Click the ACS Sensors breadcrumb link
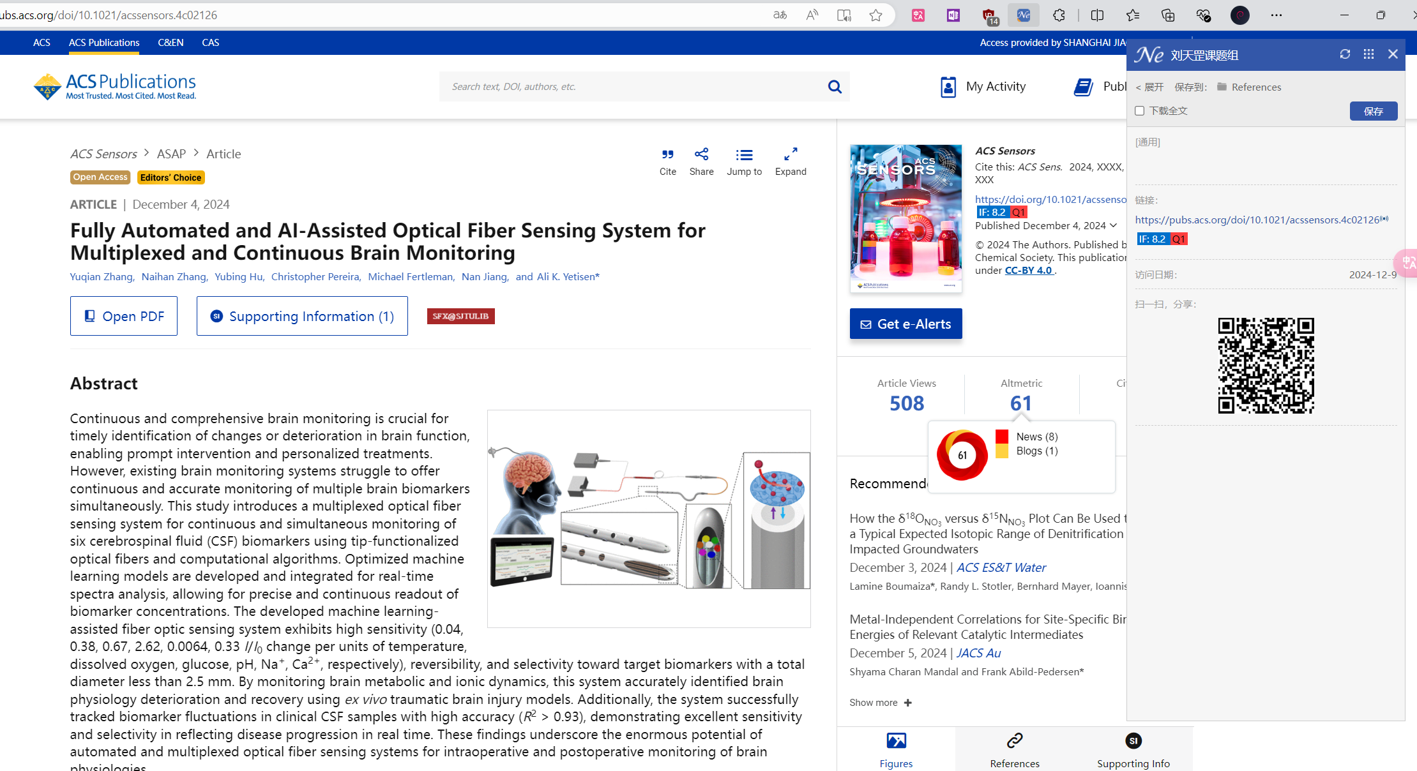The width and height of the screenshot is (1417, 771). pyautogui.click(x=103, y=154)
